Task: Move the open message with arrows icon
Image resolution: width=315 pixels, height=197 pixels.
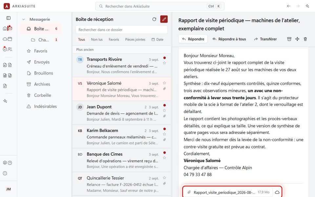Action: [x=297, y=39]
